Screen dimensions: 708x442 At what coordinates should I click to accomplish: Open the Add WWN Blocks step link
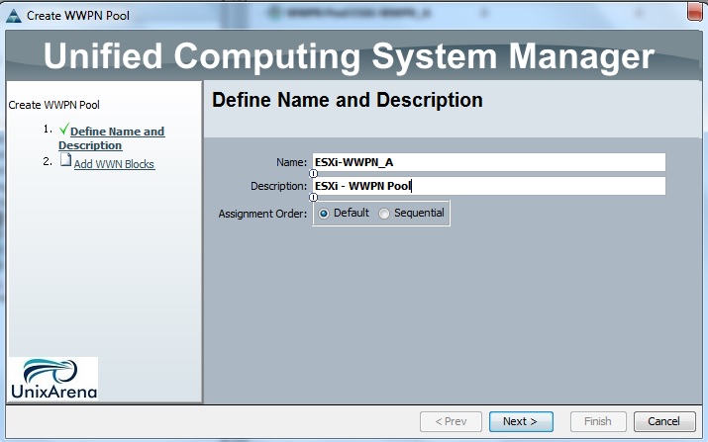pos(114,164)
